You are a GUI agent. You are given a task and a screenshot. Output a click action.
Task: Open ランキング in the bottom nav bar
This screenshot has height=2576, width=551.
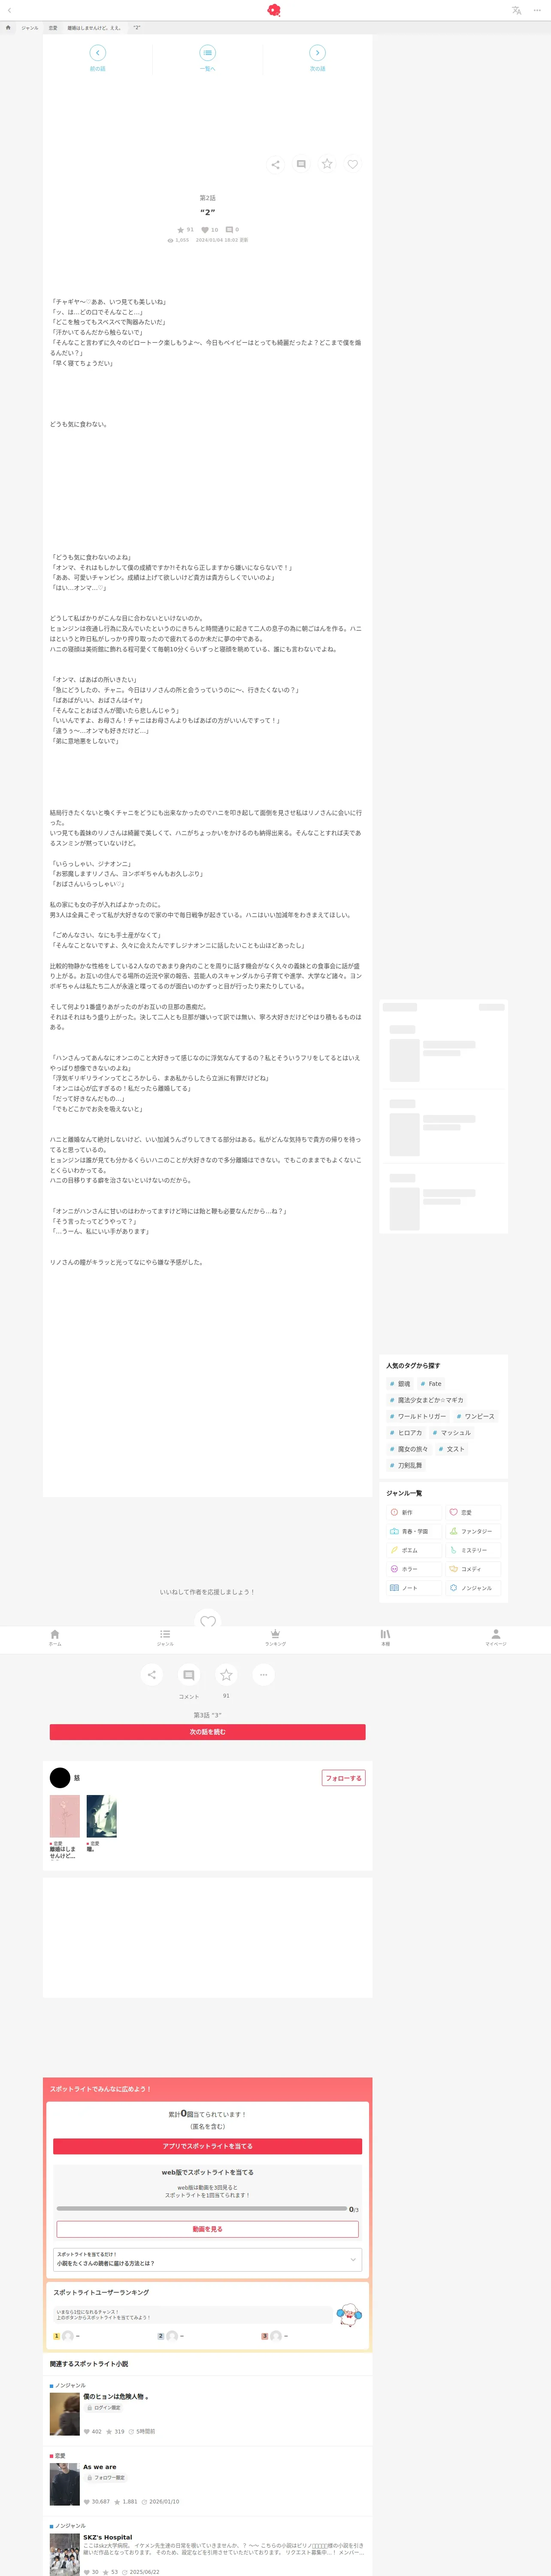point(275,1637)
